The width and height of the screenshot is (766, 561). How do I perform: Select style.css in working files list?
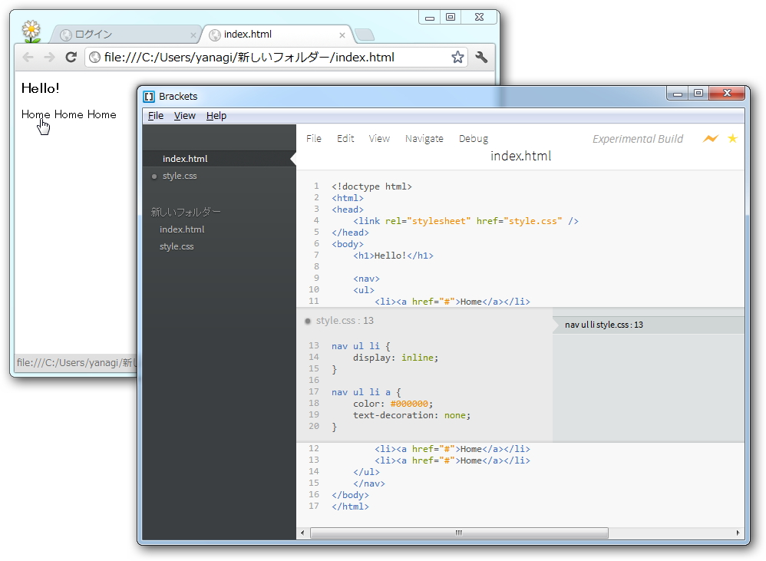coord(220,176)
